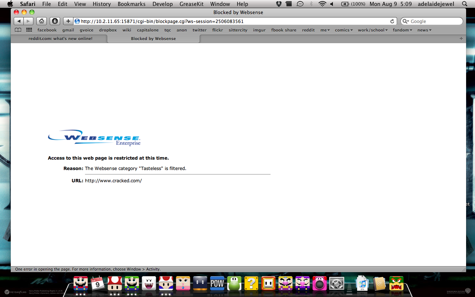
Task: Open the orange face block dock icon
Action: point(268,284)
